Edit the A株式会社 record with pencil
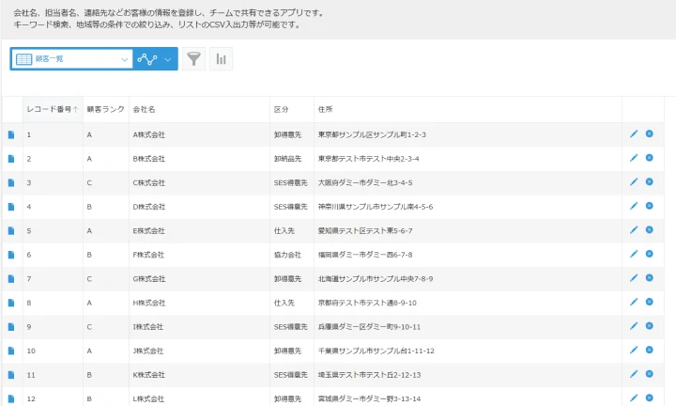Viewport: 676px width, 406px height. pyautogui.click(x=634, y=133)
